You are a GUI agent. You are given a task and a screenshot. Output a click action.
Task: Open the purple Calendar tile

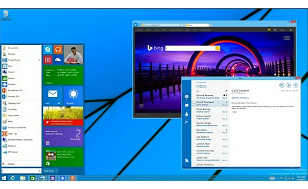[x=63, y=136]
